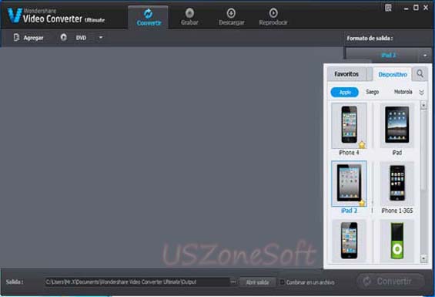Image resolution: width=435 pixels, height=297 pixels.
Task: Toggle favorite star on iPhone 4
Action: pyautogui.click(x=362, y=144)
